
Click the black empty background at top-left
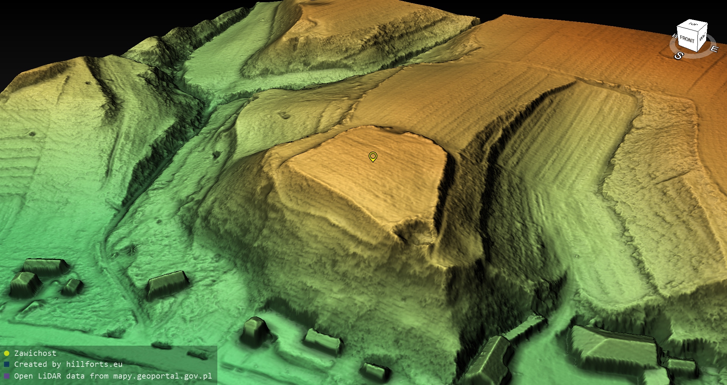pos(57,23)
